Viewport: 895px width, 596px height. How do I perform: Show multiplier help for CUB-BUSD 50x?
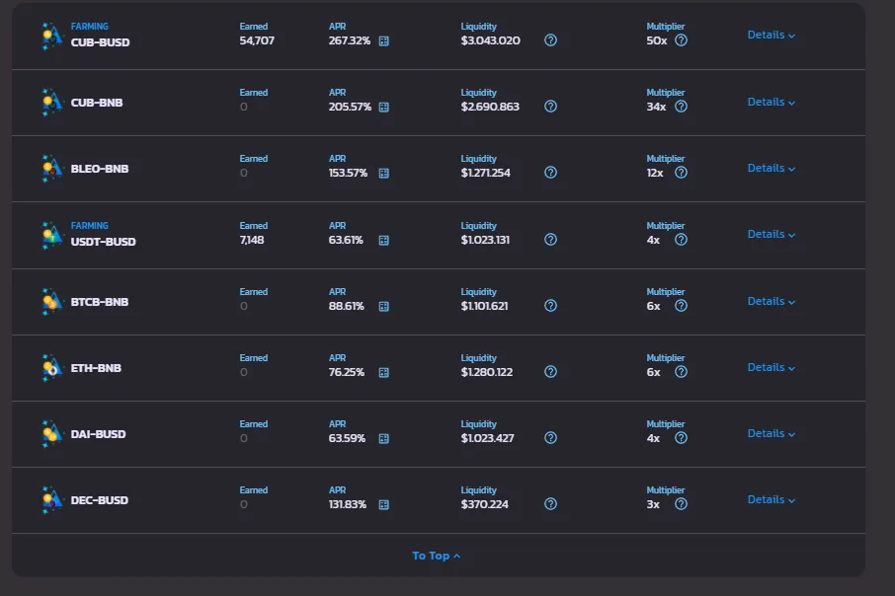[x=681, y=40]
